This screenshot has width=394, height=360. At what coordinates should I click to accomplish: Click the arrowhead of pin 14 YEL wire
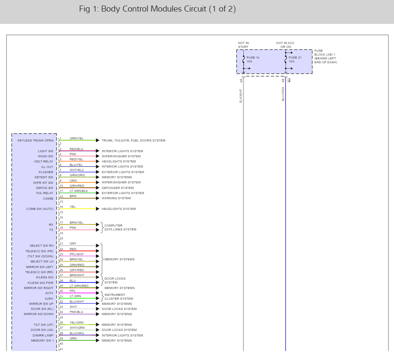pyautogui.click(x=98, y=209)
